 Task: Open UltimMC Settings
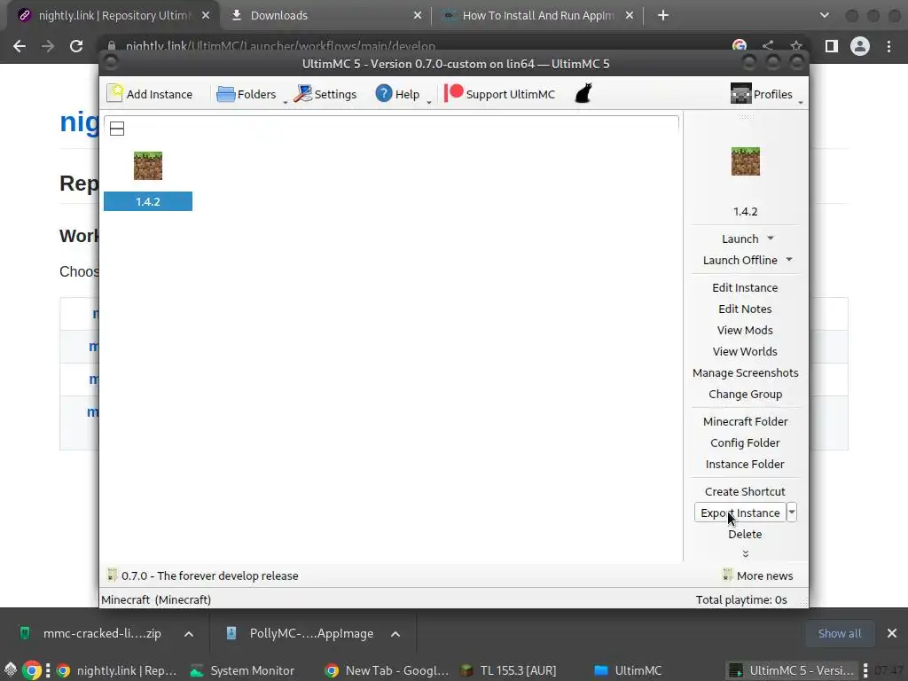325,94
